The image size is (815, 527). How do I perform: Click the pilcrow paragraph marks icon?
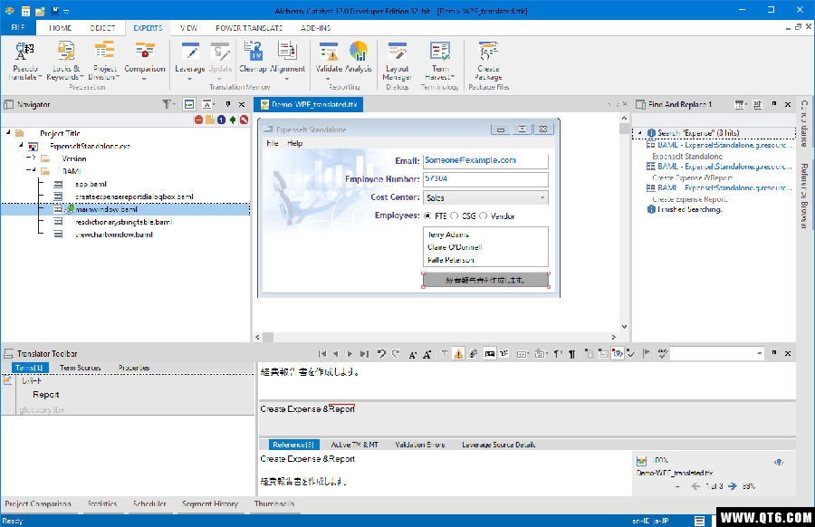click(571, 354)
